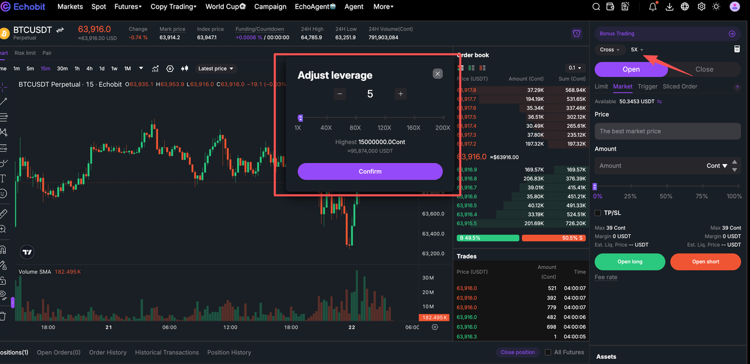Image resolution: width=750 pixels, height=364 pixels.
Task: Open the Cross margin mode dropdown
Action: [x=609, y=50]
